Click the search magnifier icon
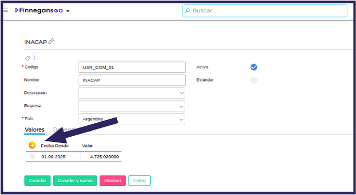 point(187,10)
